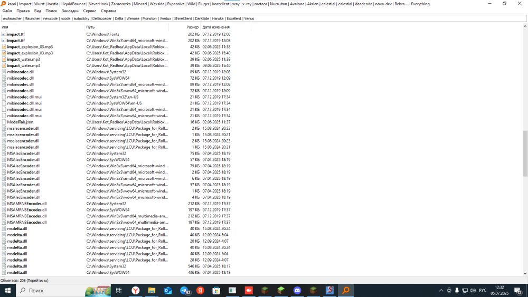
Task: Click the font icon of impact.ttf in C:\Windows\Fonts
Action: (x=4, y=34)
